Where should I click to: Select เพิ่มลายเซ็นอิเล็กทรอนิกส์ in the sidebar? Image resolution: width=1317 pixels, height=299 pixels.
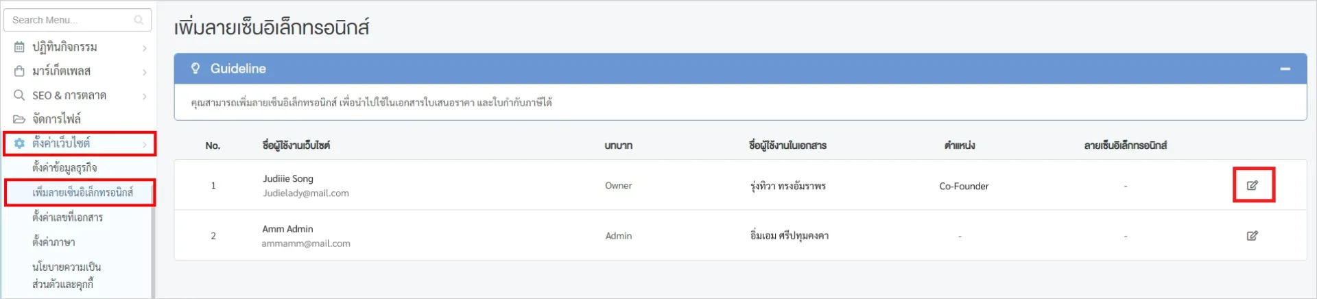click(x=82, y=193)
